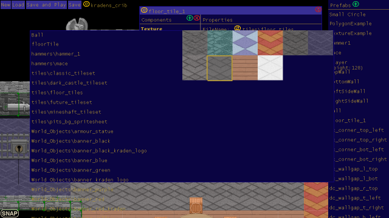Pick the red and orange chevron tile

[270, 43]
